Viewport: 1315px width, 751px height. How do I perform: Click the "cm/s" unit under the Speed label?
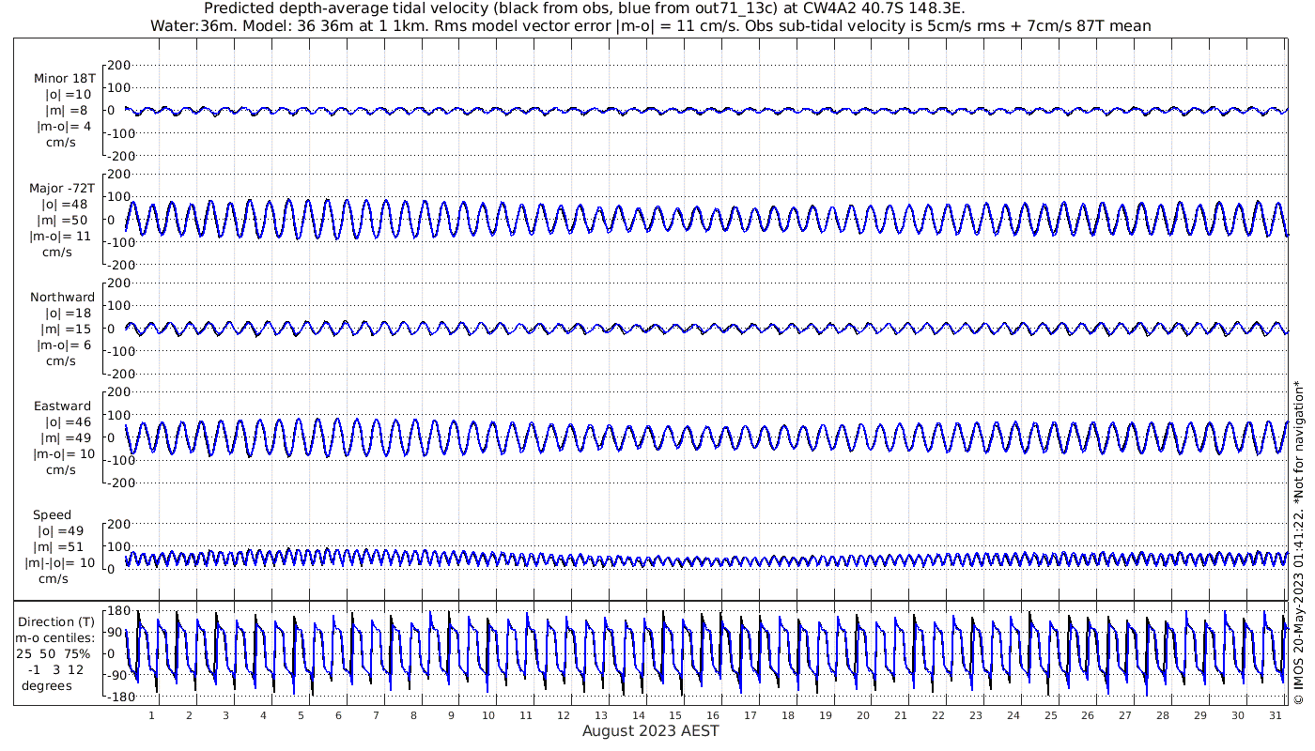(54, 579)
